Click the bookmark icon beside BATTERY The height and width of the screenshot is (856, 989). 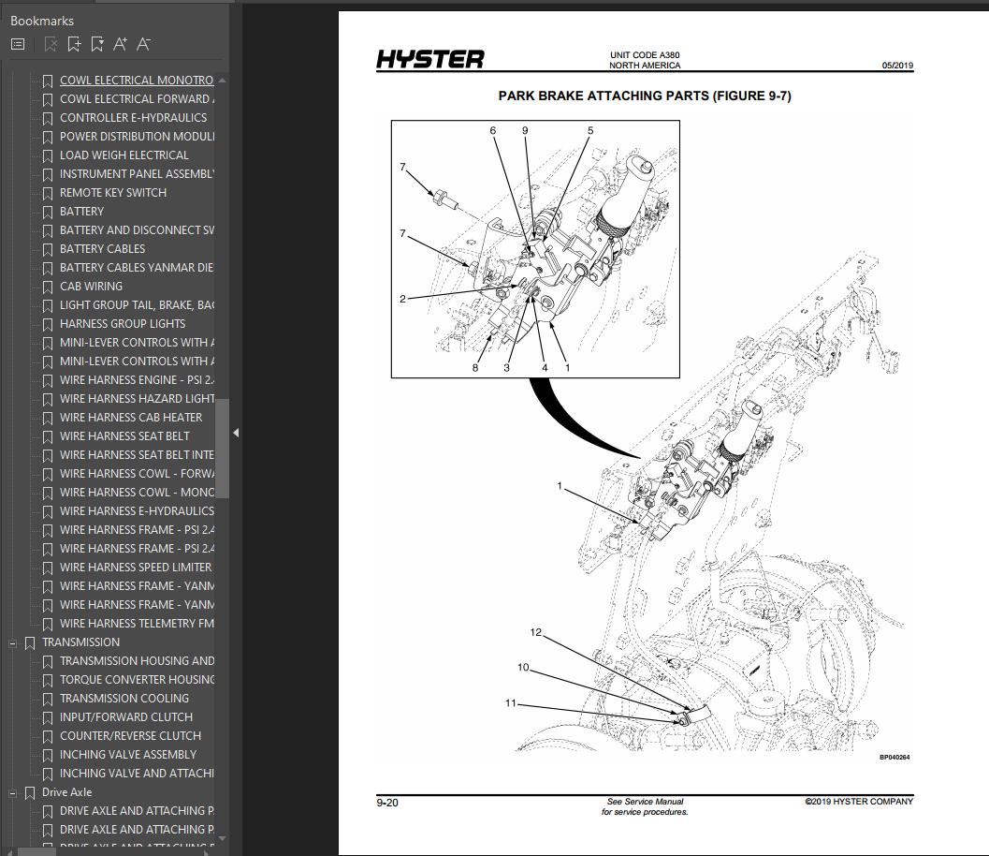click(48, 212)
